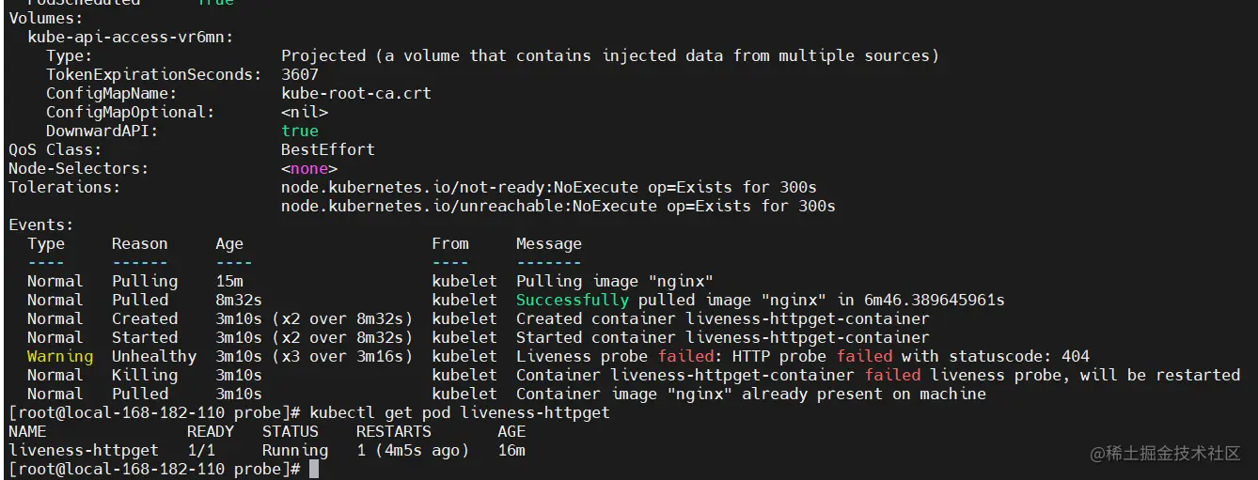
Task: Click the 'kube-root-ca.crt' ConfigMapName value
Action: tap(356, 93)
